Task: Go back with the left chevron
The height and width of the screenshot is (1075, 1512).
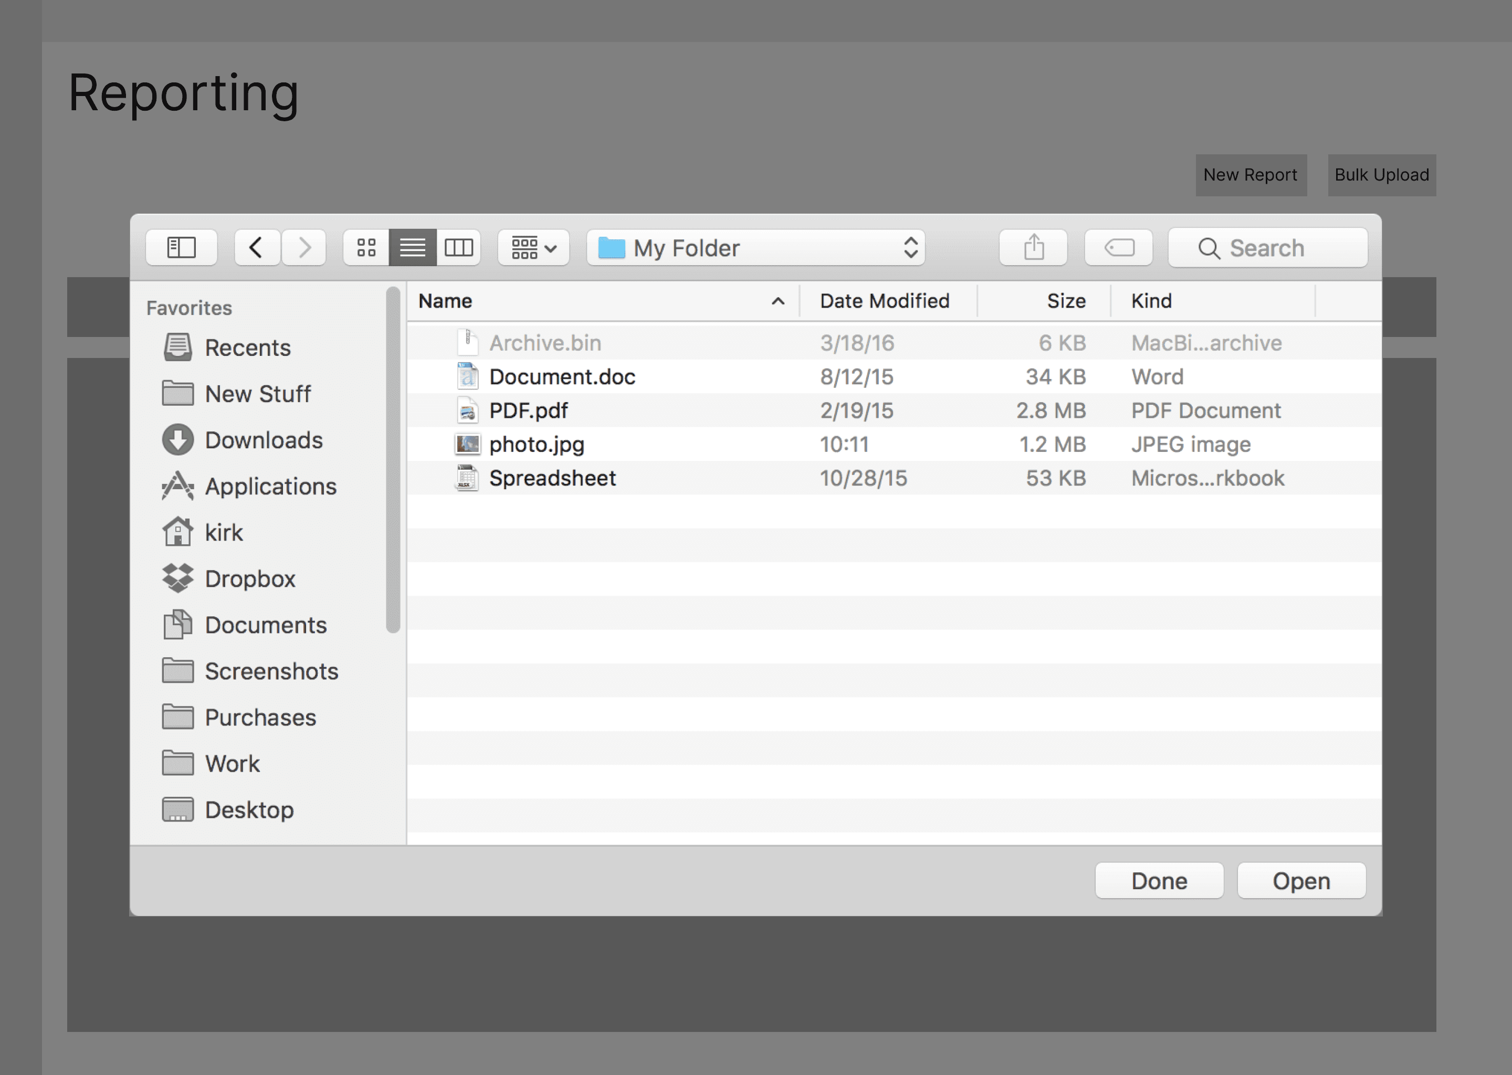Action: point(256,248)
